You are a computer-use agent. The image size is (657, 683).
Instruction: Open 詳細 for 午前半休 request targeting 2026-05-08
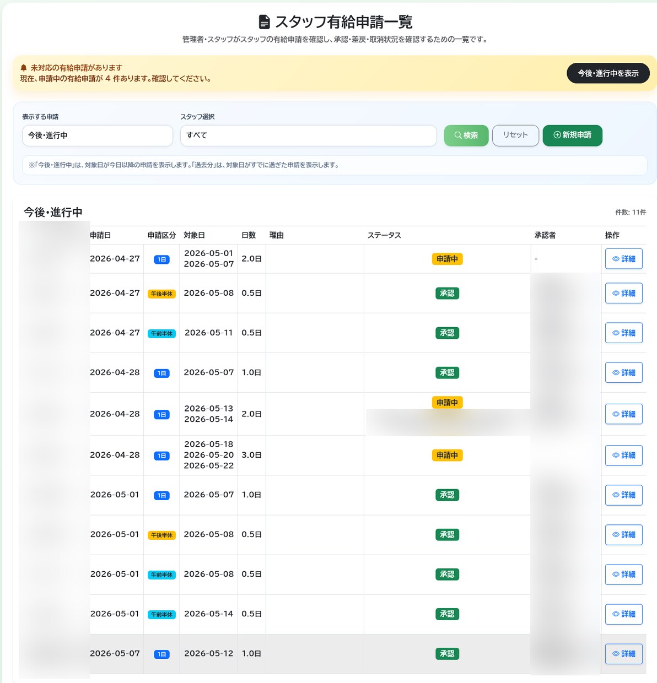(624, 574)
